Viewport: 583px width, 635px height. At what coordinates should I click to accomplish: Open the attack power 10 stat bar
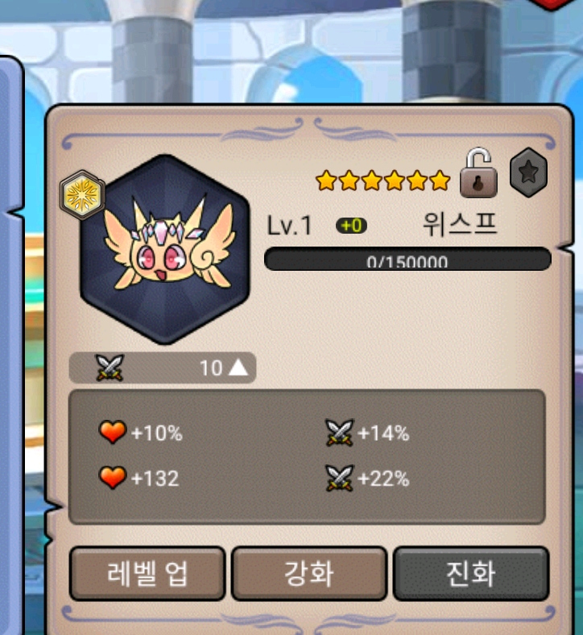(x=163, y=367)
